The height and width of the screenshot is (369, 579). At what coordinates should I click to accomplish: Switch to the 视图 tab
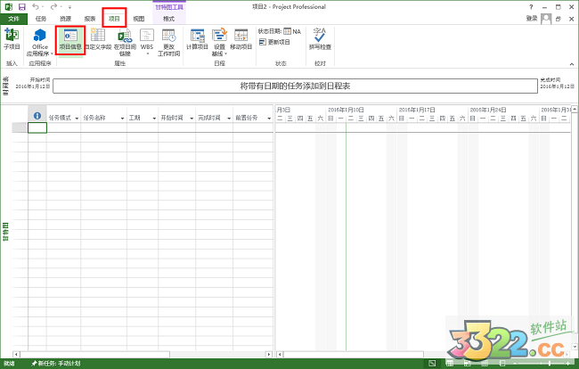138,19
